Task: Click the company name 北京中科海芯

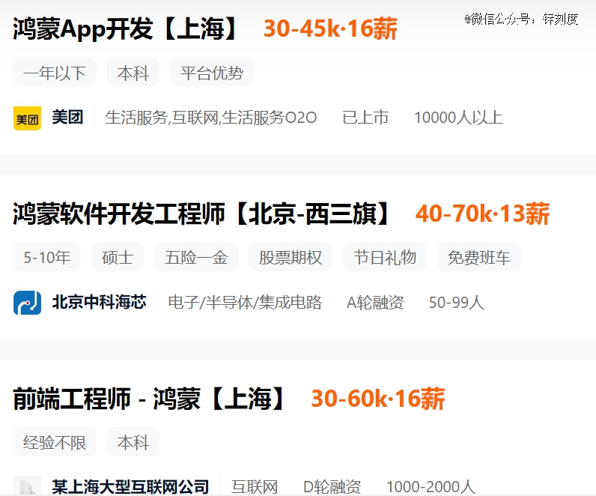Action: [x=99, y=302]
